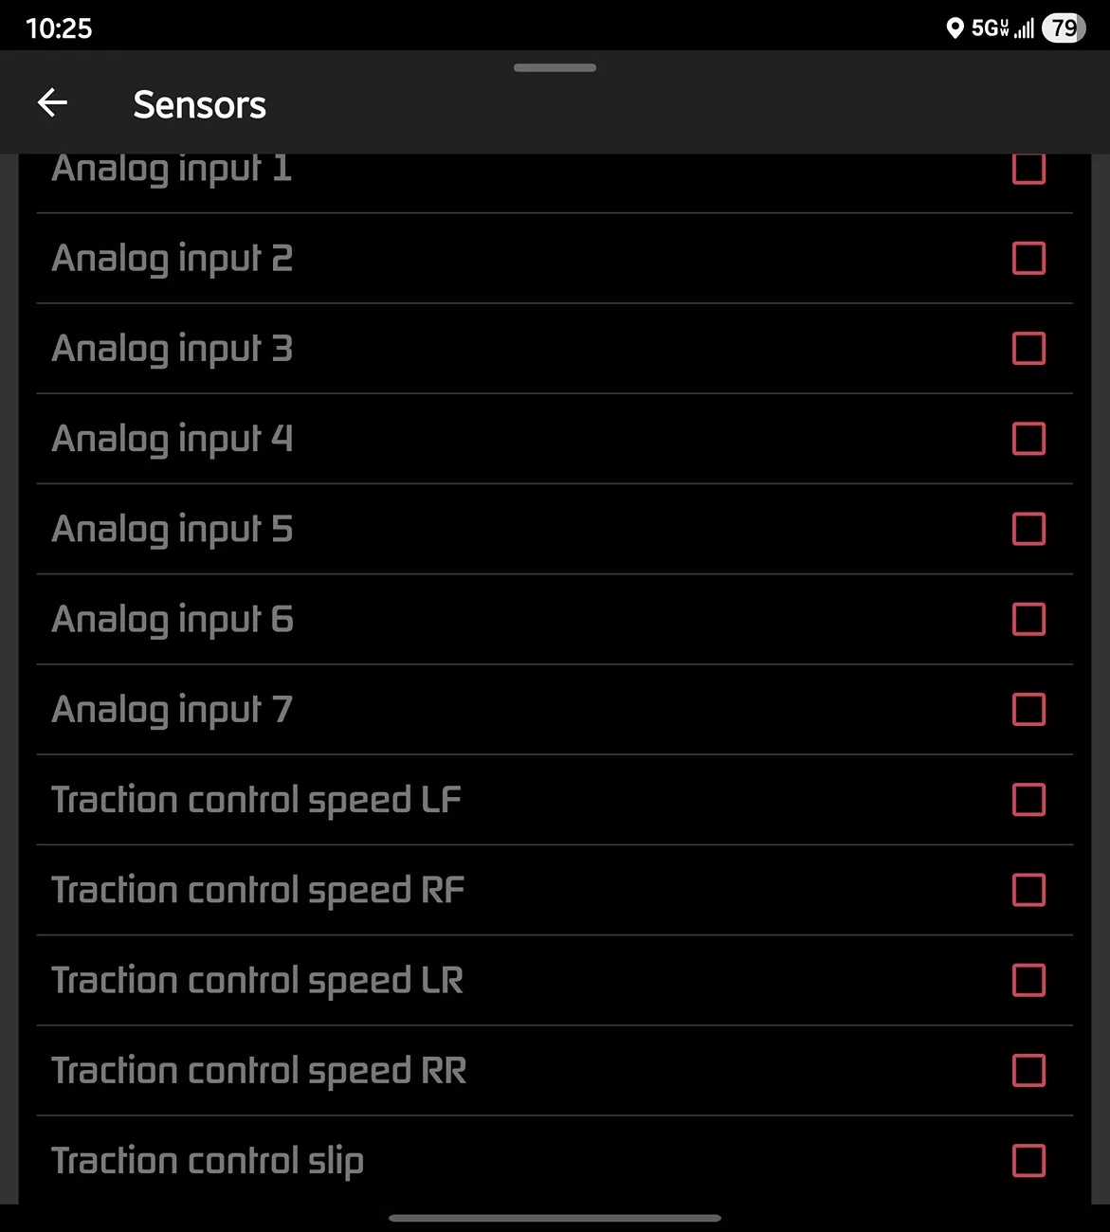Check Traction control speed RF box

point(1028,890)
